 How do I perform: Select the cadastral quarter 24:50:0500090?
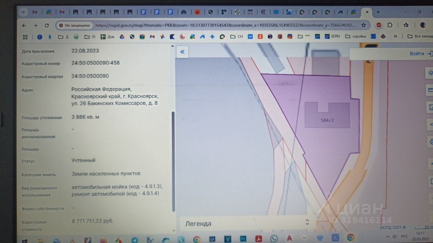pyautogui.click(x=90, y=76)
